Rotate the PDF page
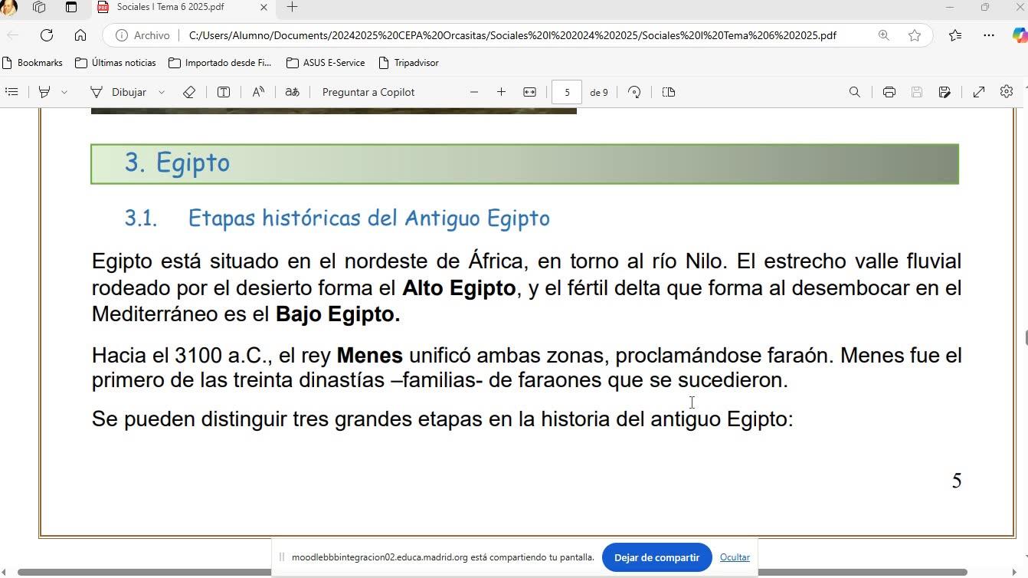Image resolution: width=1028 pixels, height=578 pixels. tap(634, 92)
